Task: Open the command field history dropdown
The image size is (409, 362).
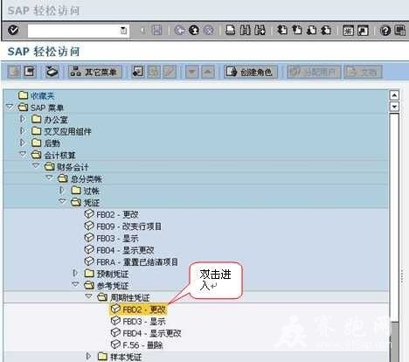Action: [123, 31]
